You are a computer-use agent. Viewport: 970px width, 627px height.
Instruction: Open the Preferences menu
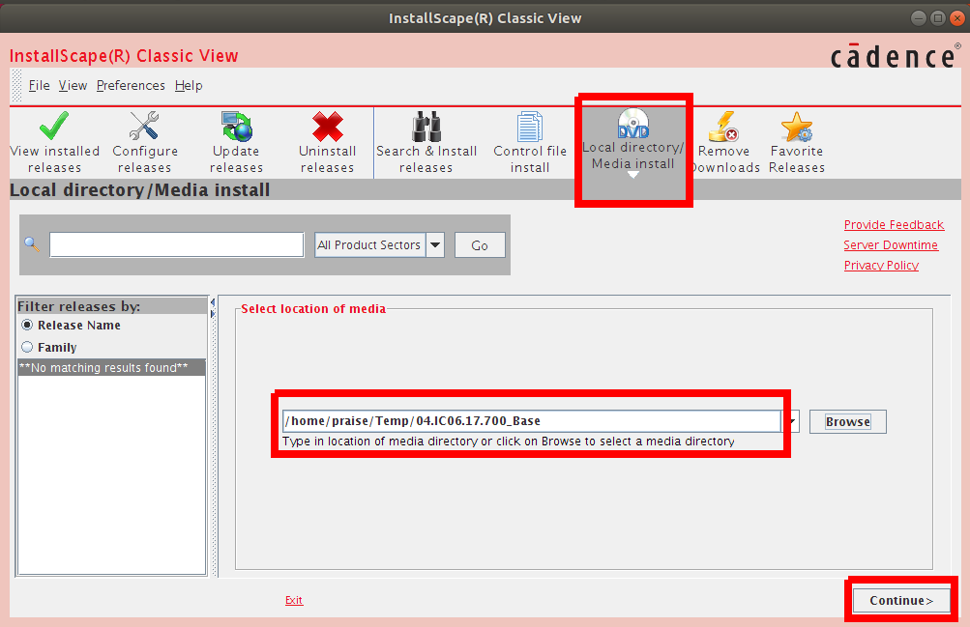click(131, 85)
